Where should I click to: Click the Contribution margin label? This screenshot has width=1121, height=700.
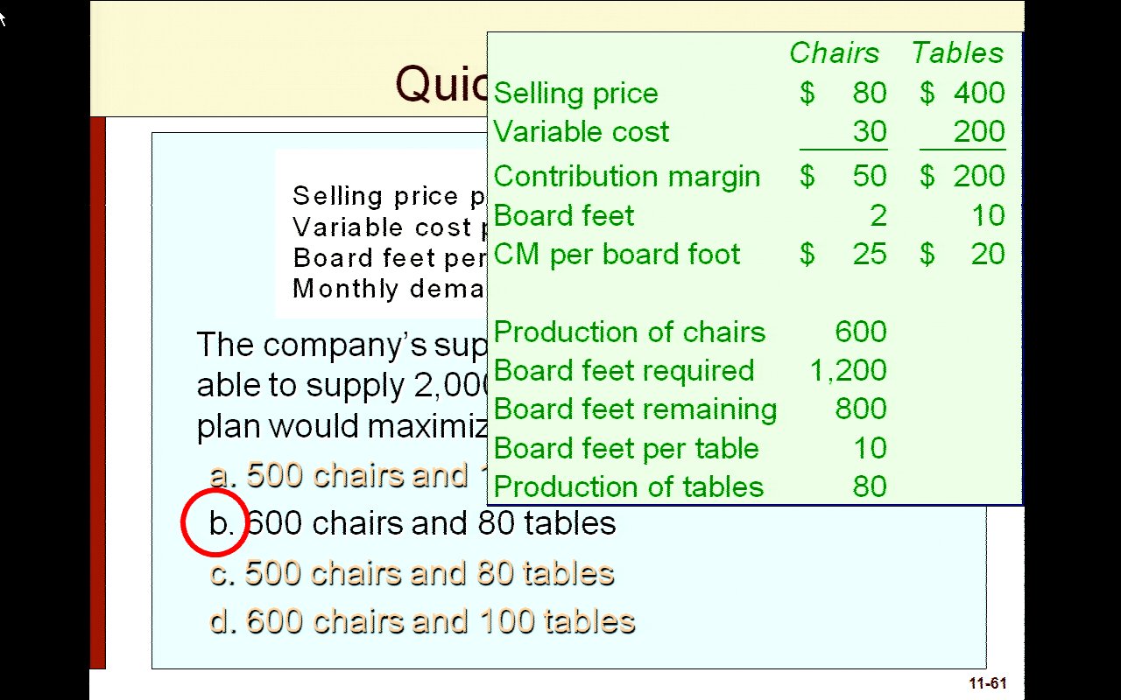[x=626, y=177]
